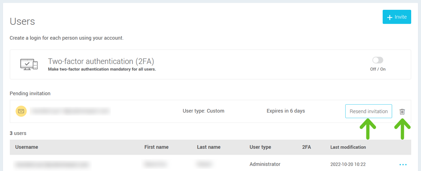Resend the pending invitation
The height and width of the screenshot is (171, 421).
tap(369, 111)
